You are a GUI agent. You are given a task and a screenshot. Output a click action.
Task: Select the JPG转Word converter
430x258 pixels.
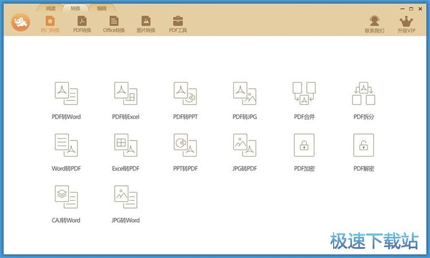click(126, 204)
